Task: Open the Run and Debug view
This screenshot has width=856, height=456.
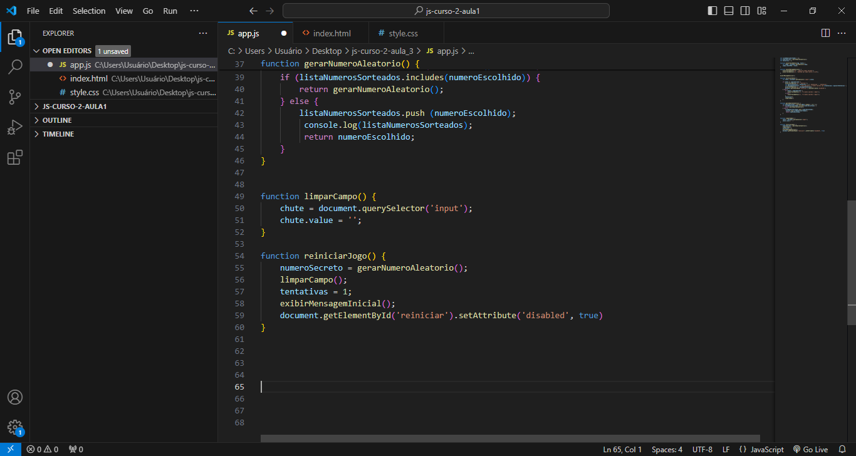Action: tap(15, 127)
